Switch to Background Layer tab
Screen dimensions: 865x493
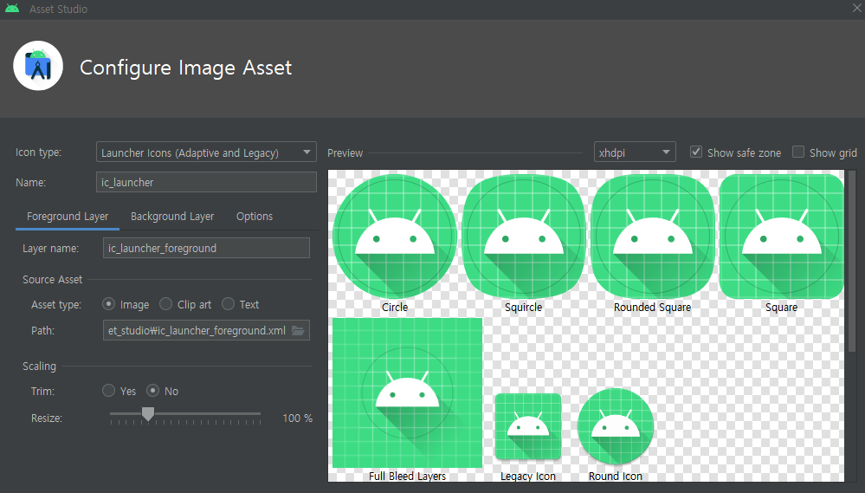pos(172,217)
